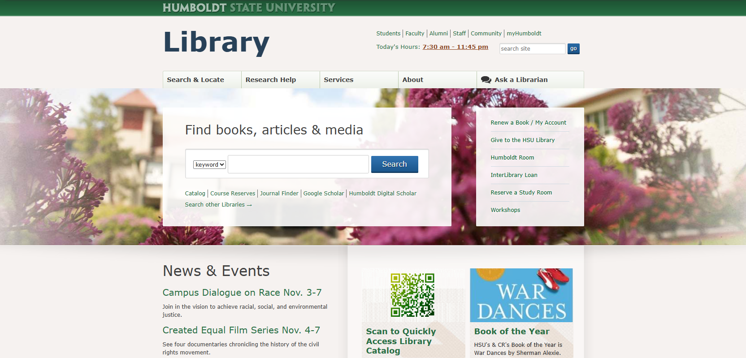
Task: Open the Book of the Year heading
Action: point(512,331)
